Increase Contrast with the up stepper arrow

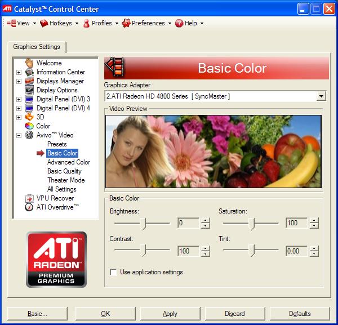coord(206,248)
